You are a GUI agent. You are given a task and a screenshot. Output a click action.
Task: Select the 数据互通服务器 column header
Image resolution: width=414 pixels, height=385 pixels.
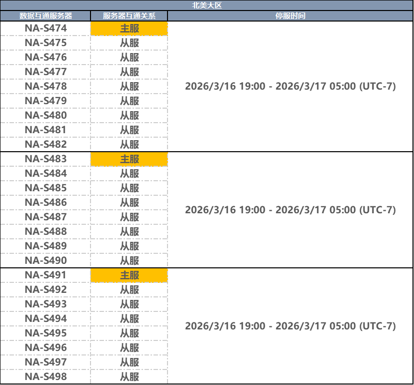(45, 16)
